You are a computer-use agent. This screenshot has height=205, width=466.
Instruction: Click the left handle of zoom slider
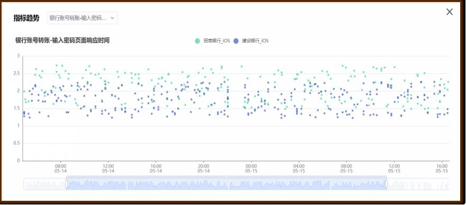[67, 184]
